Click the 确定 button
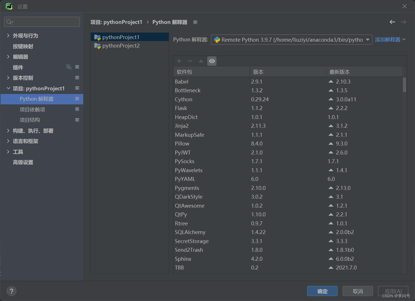This screenshot has width=415, height=301. 322,291
